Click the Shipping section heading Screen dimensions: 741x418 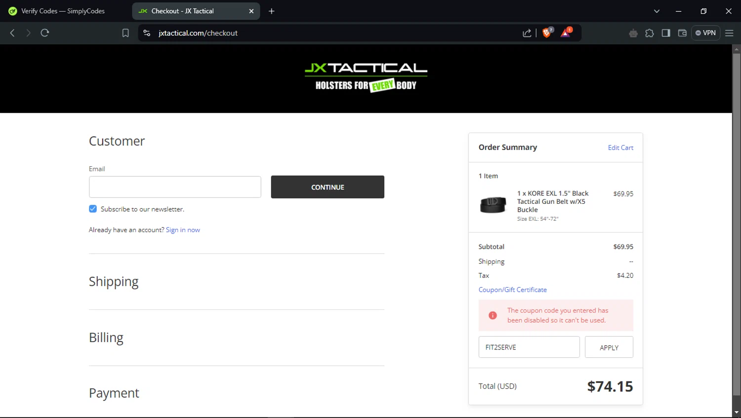tap(114, 281)
